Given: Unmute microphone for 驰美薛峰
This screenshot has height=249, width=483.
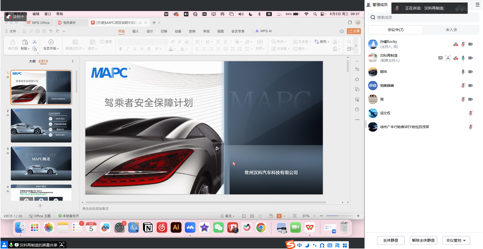Looking at the screenshot, I should coord(463,86).
